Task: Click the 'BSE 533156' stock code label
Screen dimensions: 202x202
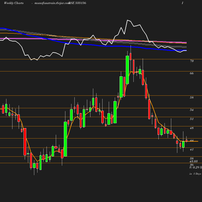Action: click(78, 3)
